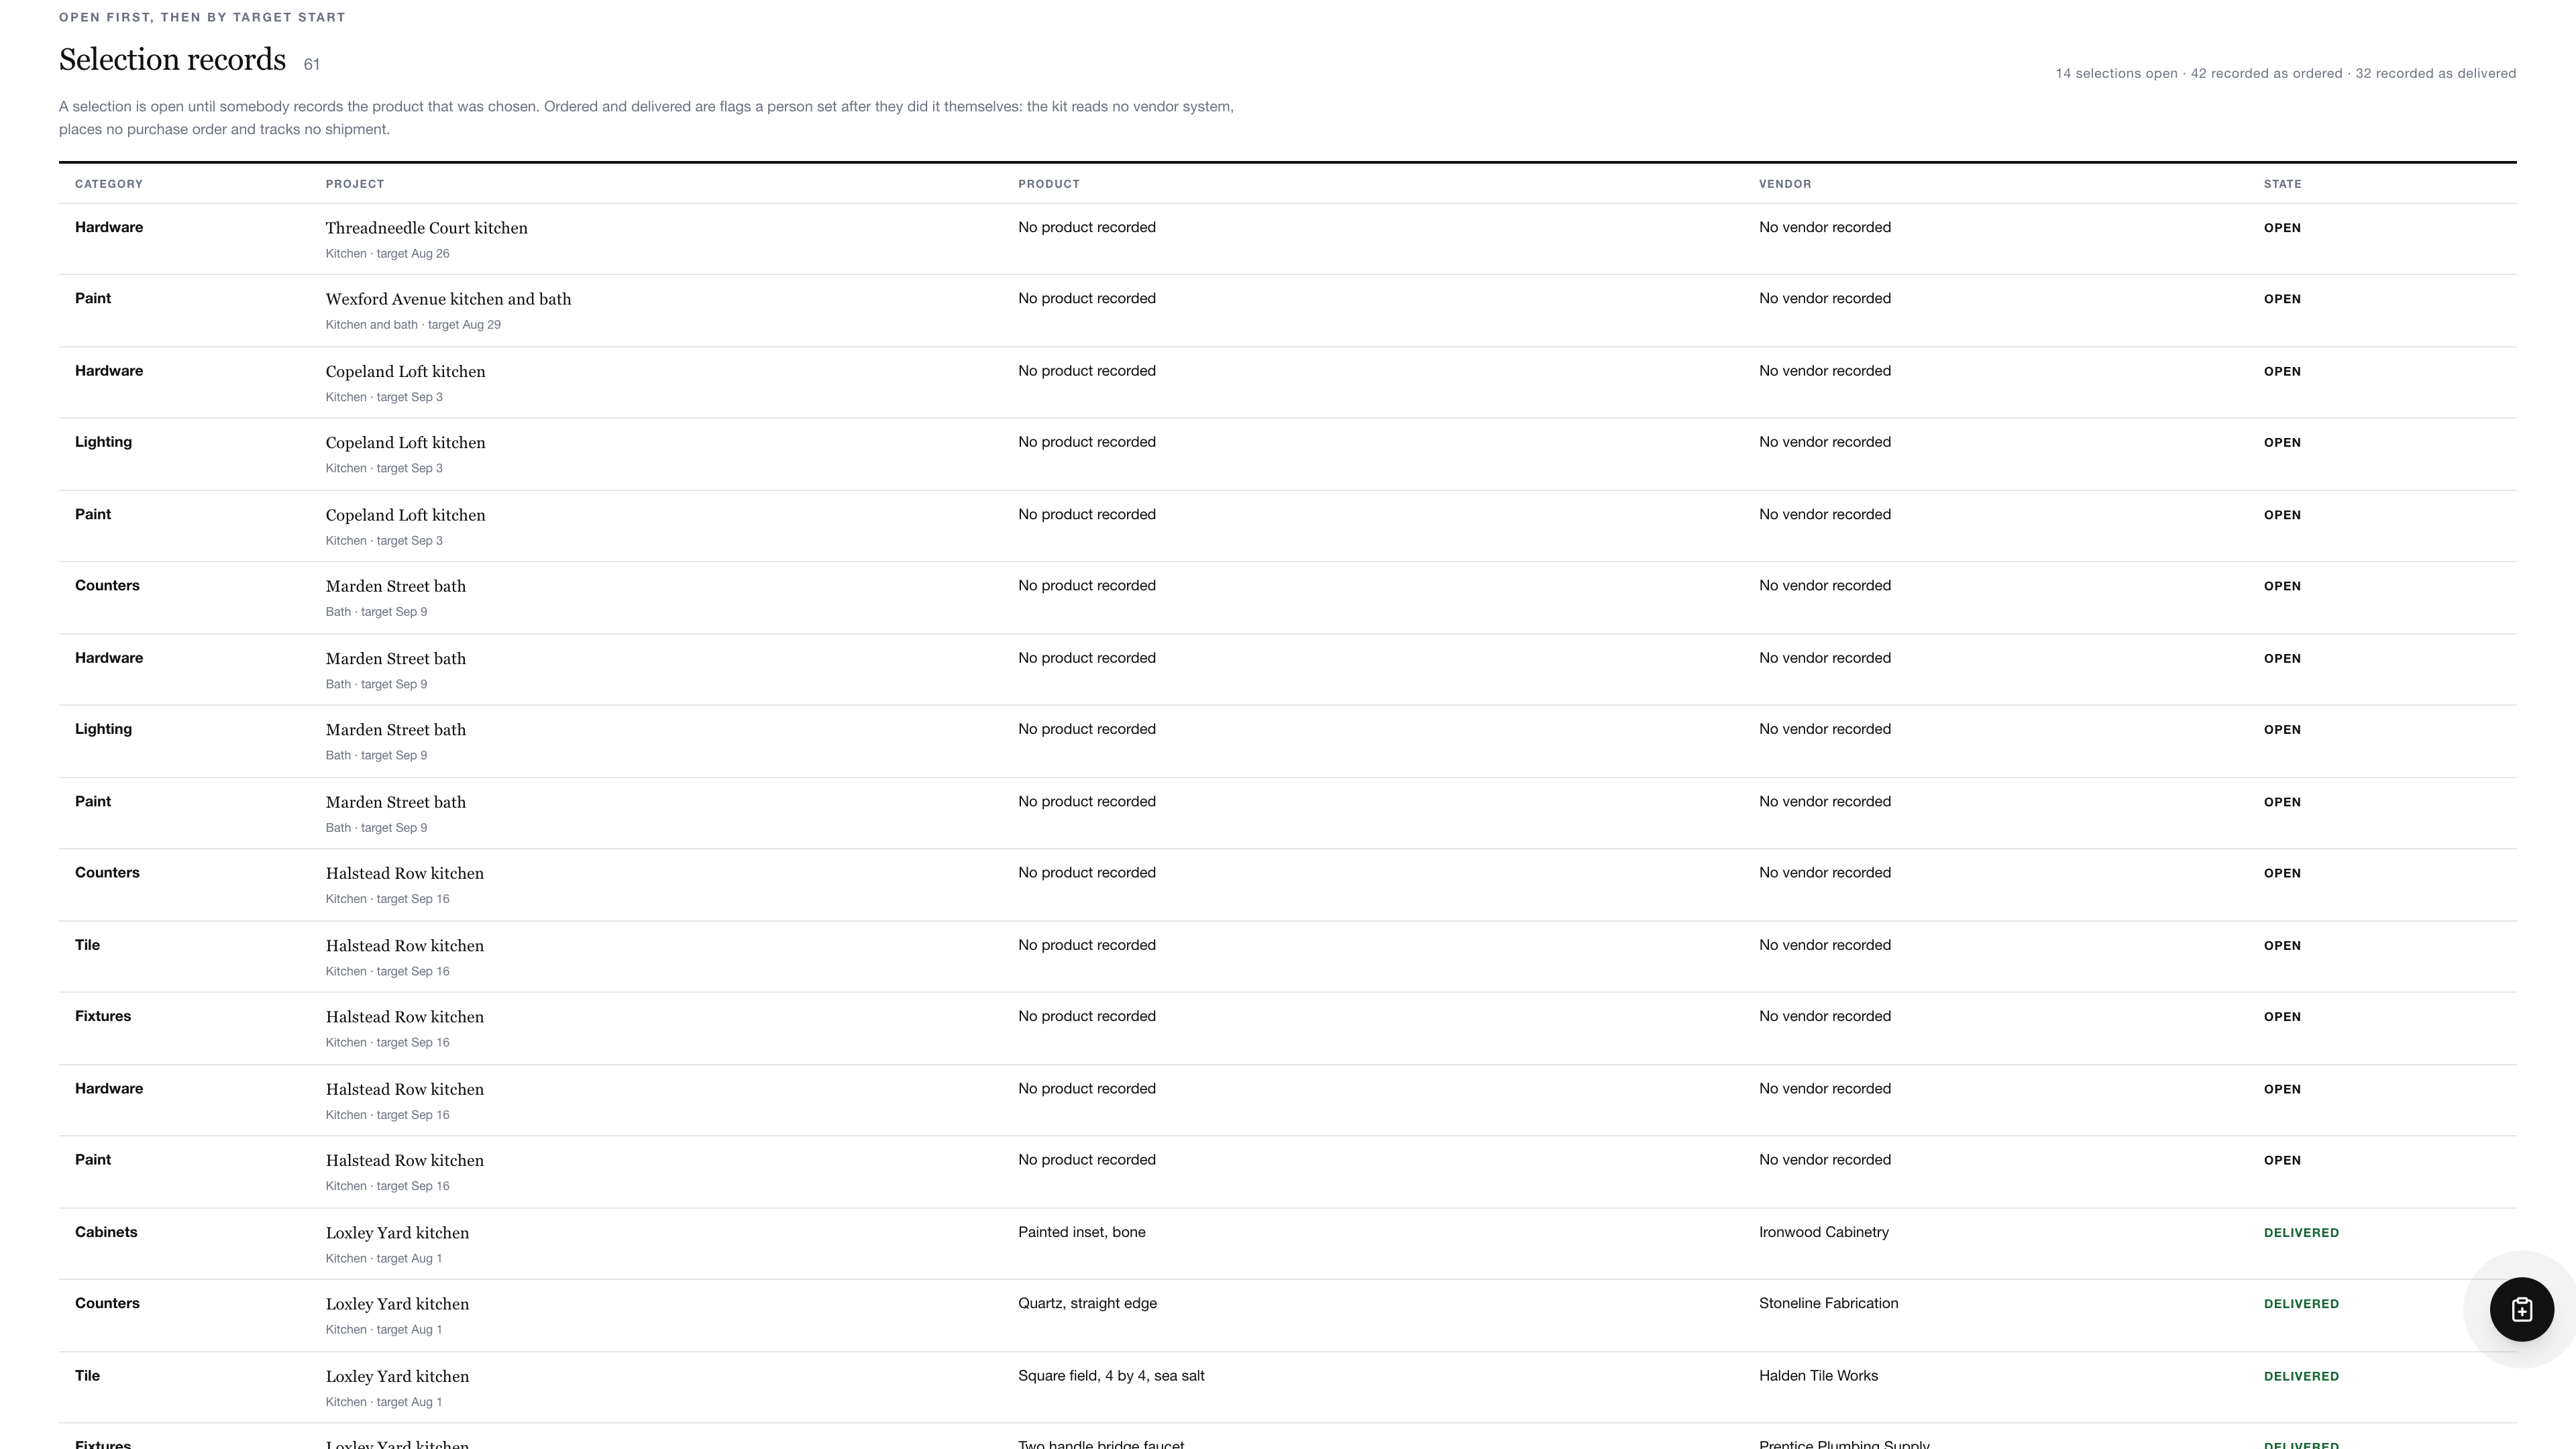Select Counters category in Halstead Row row
2576x1449 pixels.
(107, 872)
